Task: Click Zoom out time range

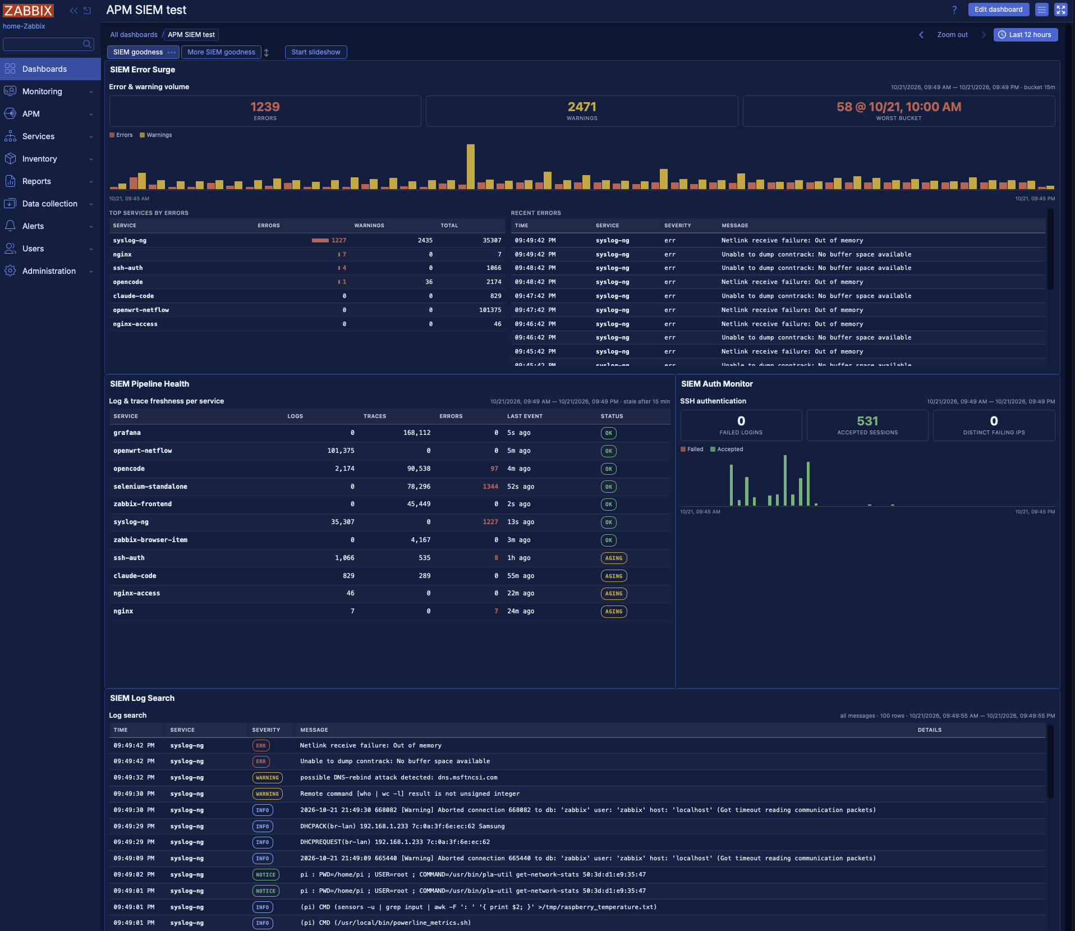Action: (952, 35)
